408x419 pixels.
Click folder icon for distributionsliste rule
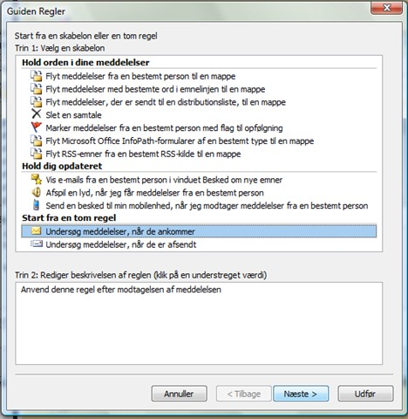[x=37, y=102]
